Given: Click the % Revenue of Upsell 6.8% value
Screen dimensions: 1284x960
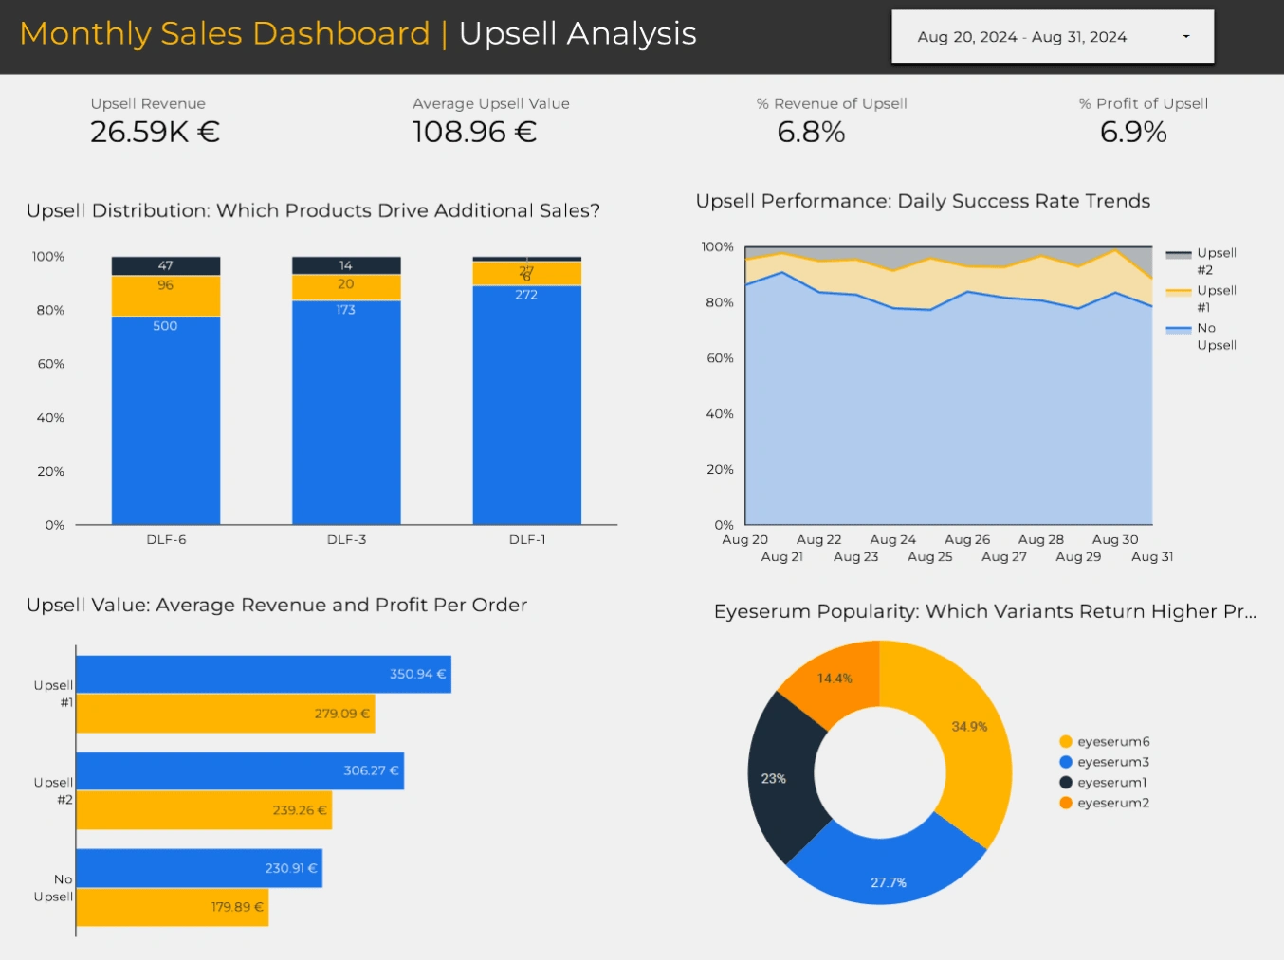Looking at the screenshot, I should click(x=811, y=132).
